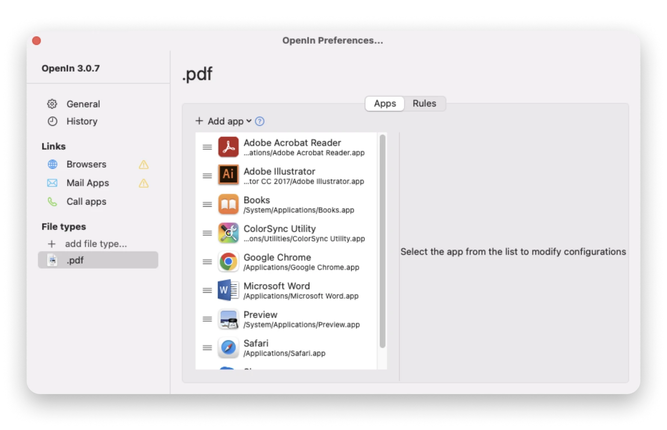Click the ColorSync Utility icon
Screen dimensions: 667x430
point(228,233)
